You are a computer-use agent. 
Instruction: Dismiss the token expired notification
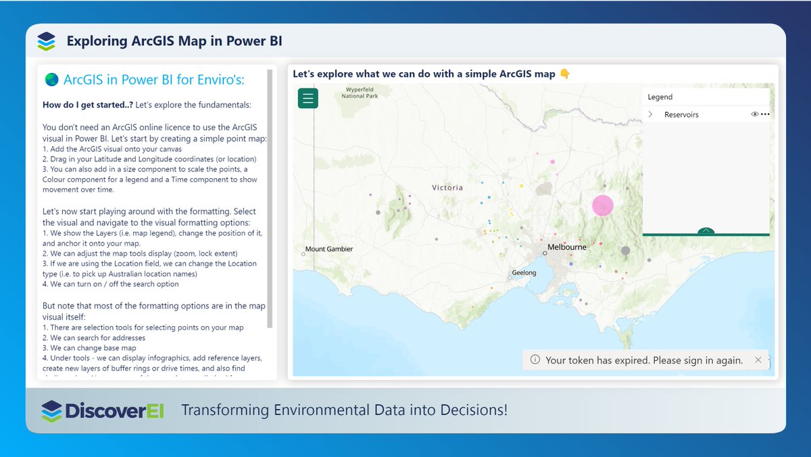(758, 360)
